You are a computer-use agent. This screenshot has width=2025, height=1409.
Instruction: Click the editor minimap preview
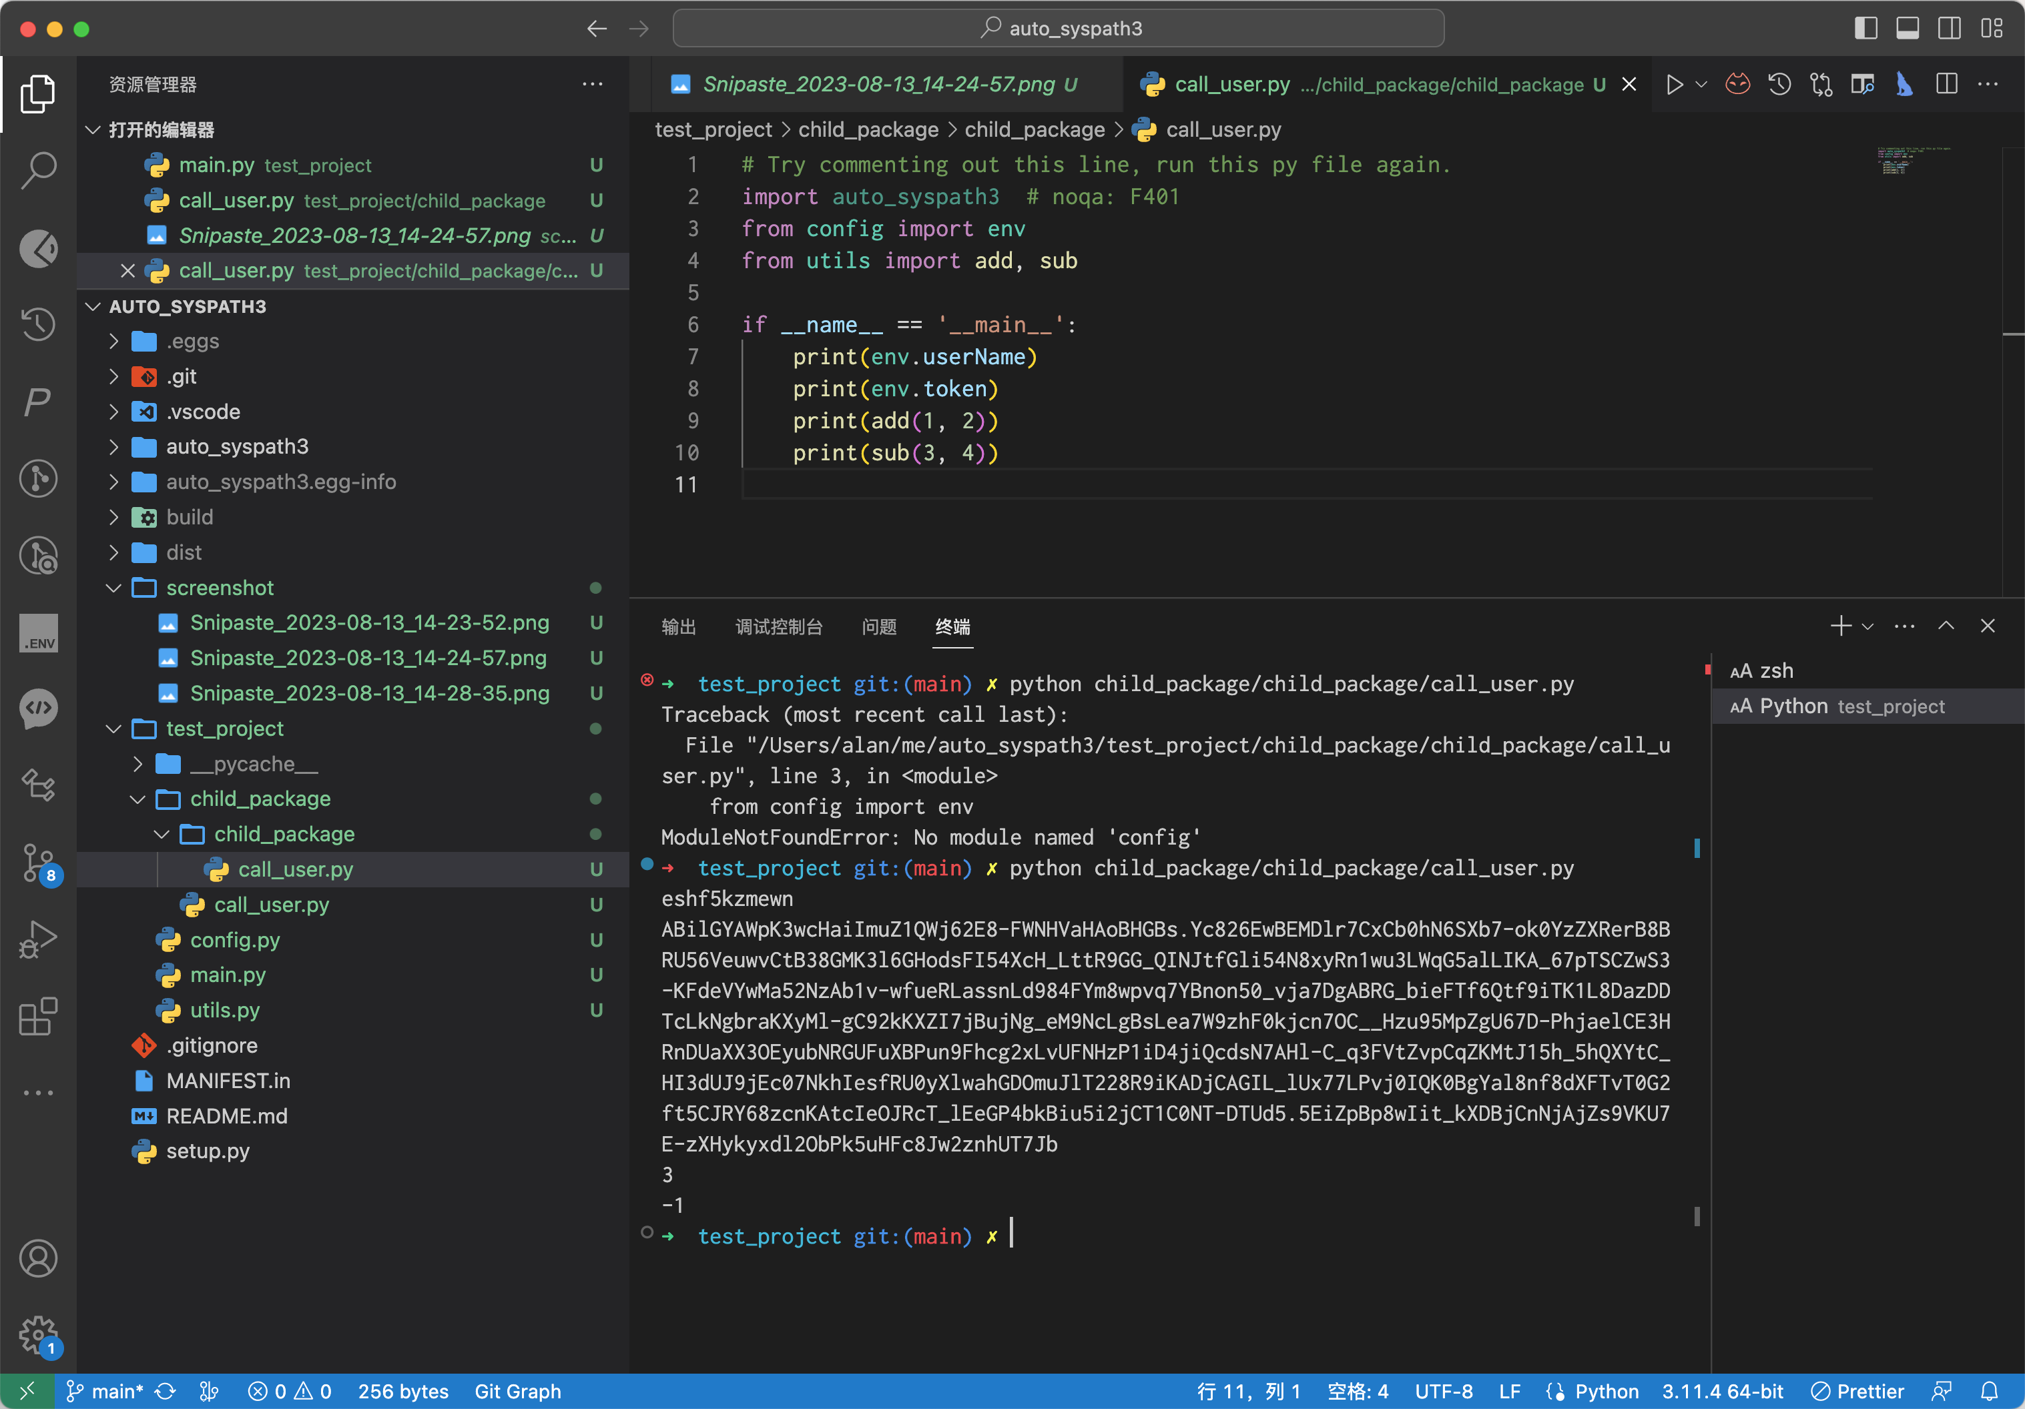(x=1910, y=161)
